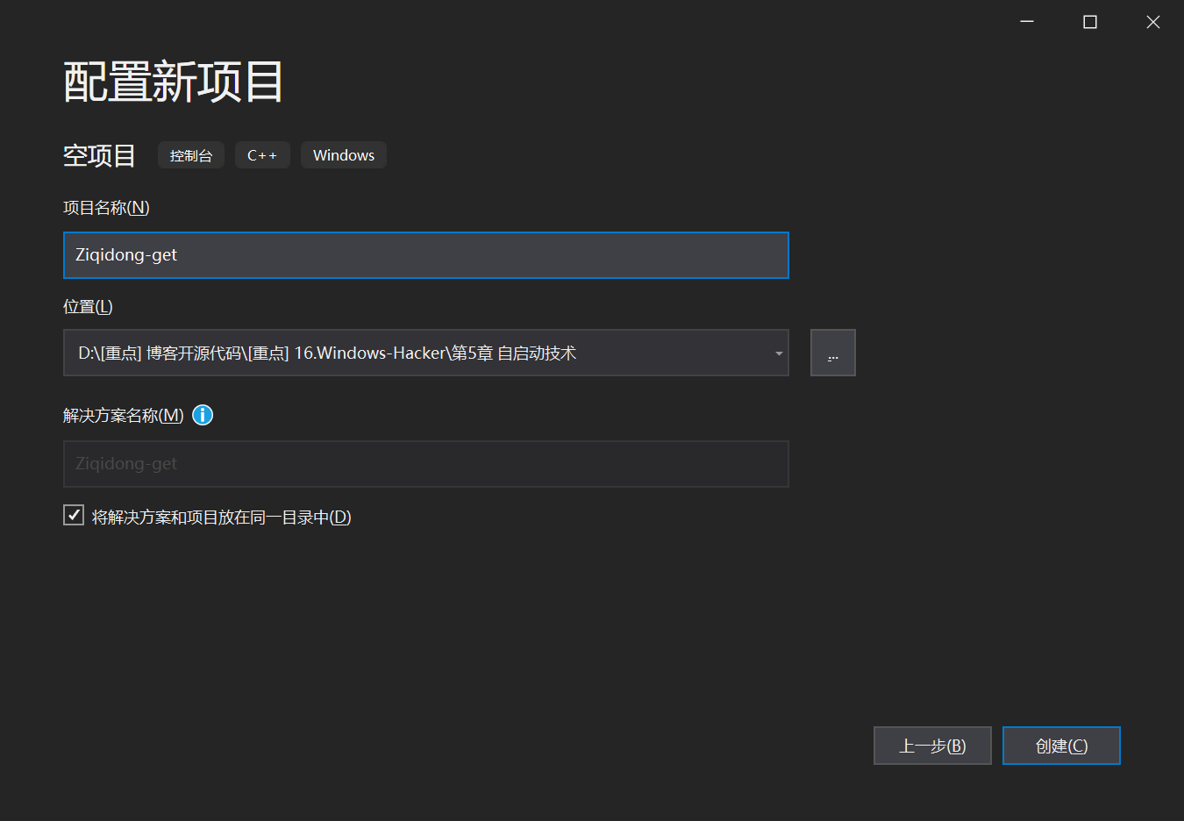The image size is (1184, 821).
Task: Minimize the dialog window
Action: (1027, 22)
